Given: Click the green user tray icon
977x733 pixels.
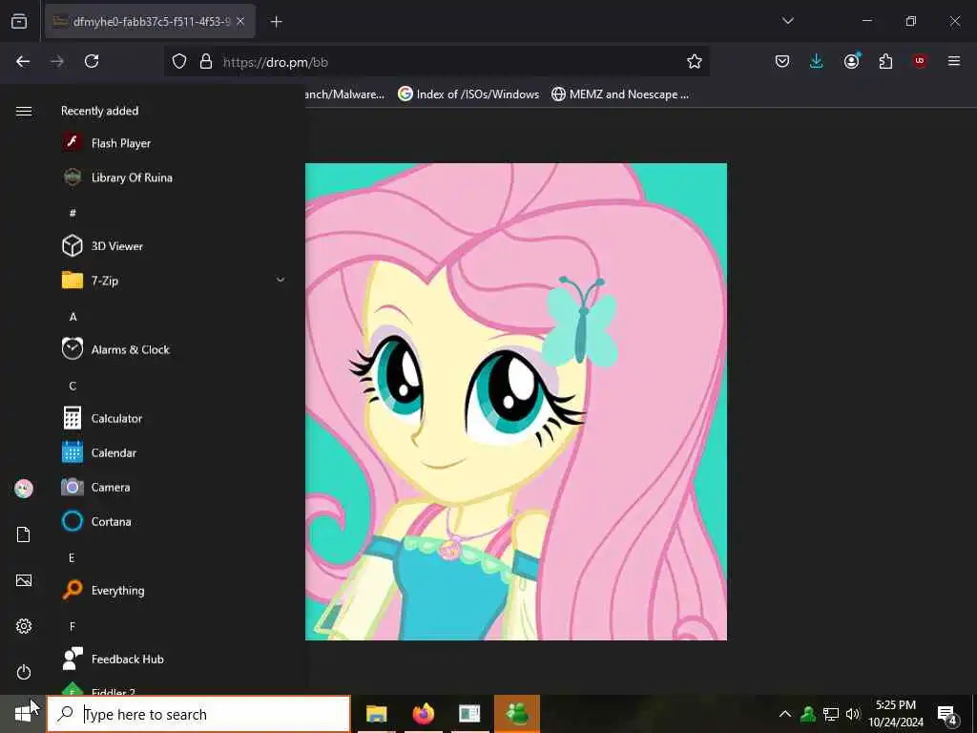Looking at the screenshot, I should click(808, 714).
